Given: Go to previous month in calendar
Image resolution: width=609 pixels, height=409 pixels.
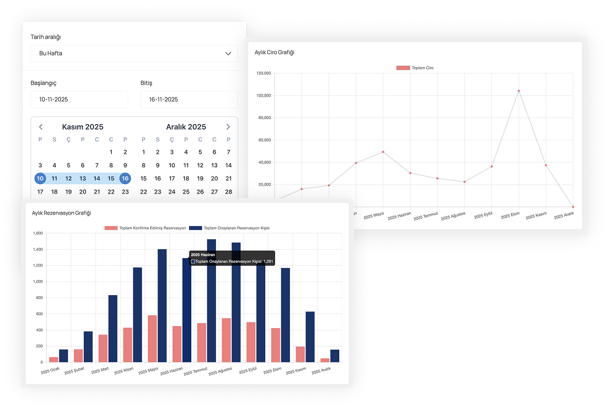Looking at the screenshot, I should click(41, 127).
